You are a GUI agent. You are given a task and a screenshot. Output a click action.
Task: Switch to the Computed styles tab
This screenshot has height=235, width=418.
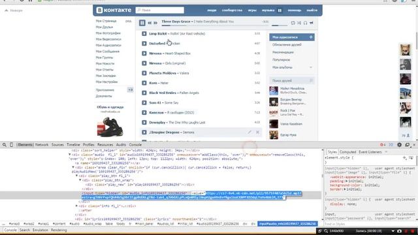pyautogui.click(x=347, y=152)
